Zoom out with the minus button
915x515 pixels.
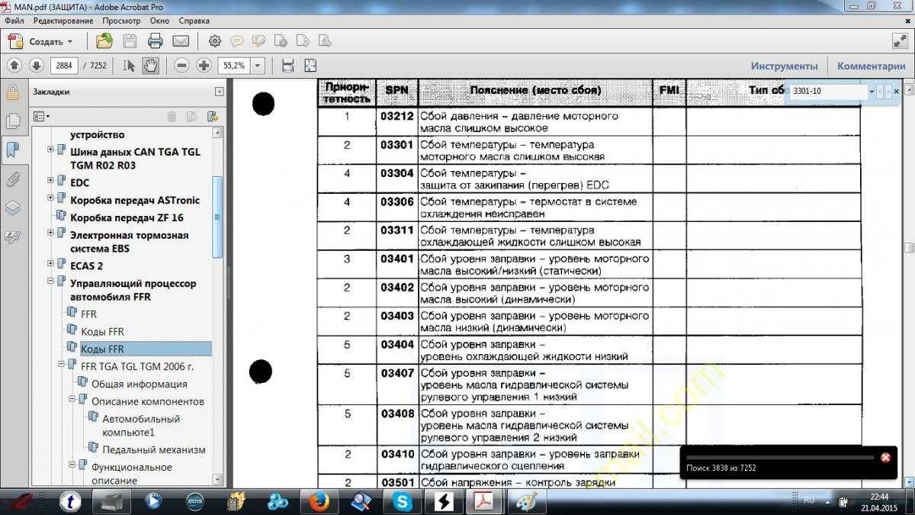(x=181, y=66)
